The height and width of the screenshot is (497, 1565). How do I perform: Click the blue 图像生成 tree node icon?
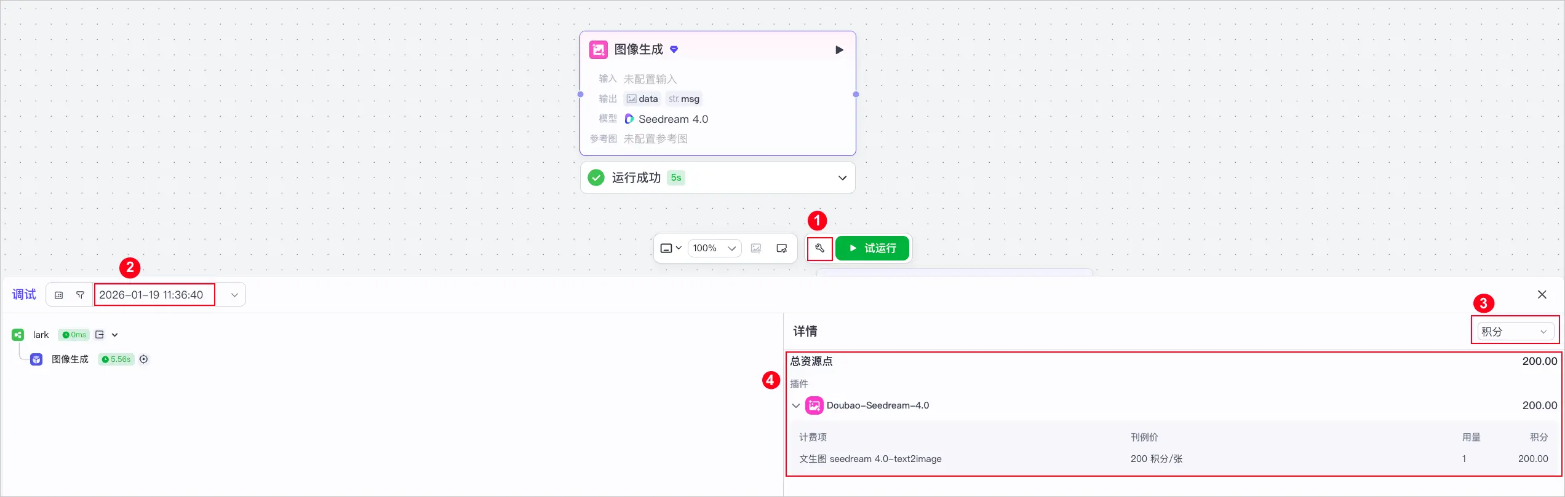coord(36,359)
